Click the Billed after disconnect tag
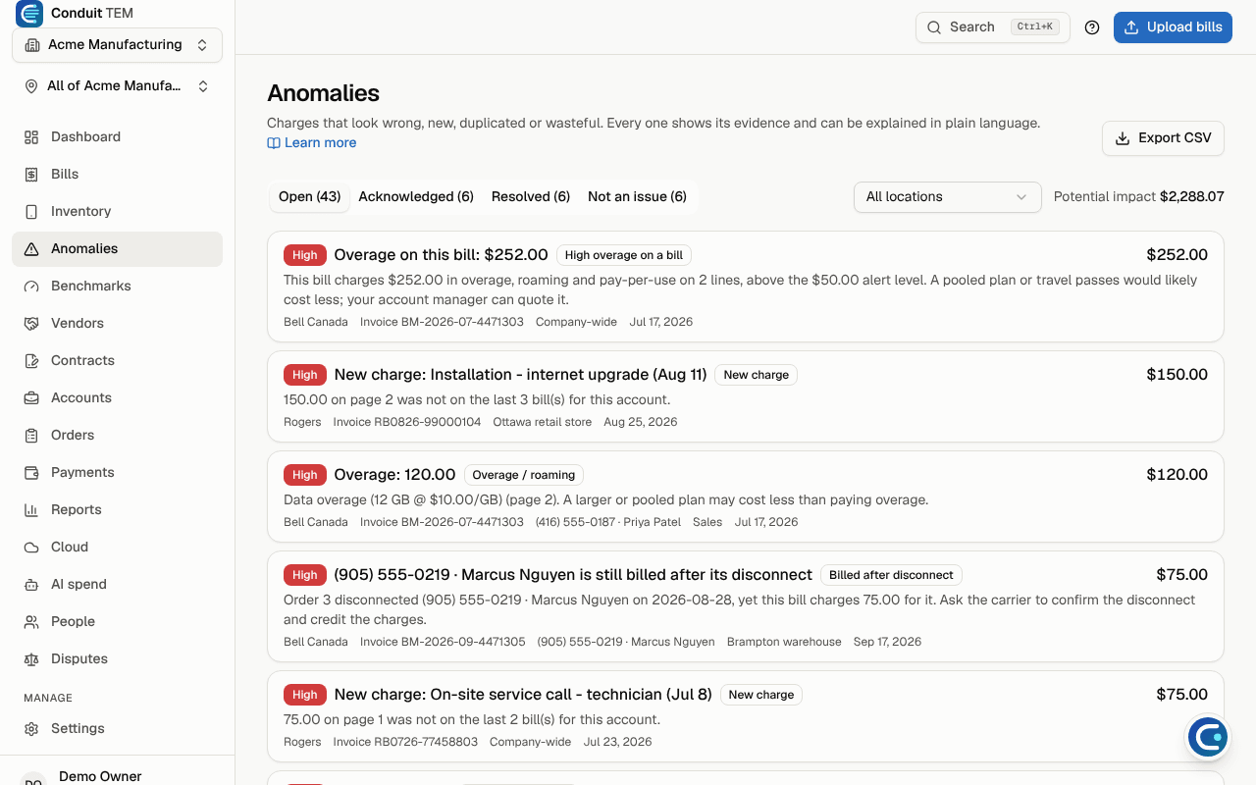The image size is (1256, 785). [891, 575]
